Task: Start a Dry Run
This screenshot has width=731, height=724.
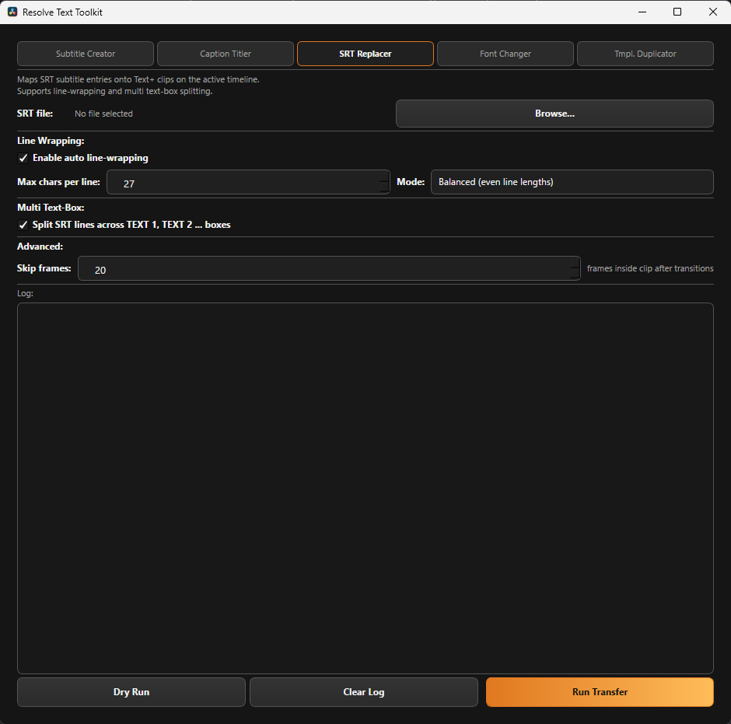Action: (131, 692)
